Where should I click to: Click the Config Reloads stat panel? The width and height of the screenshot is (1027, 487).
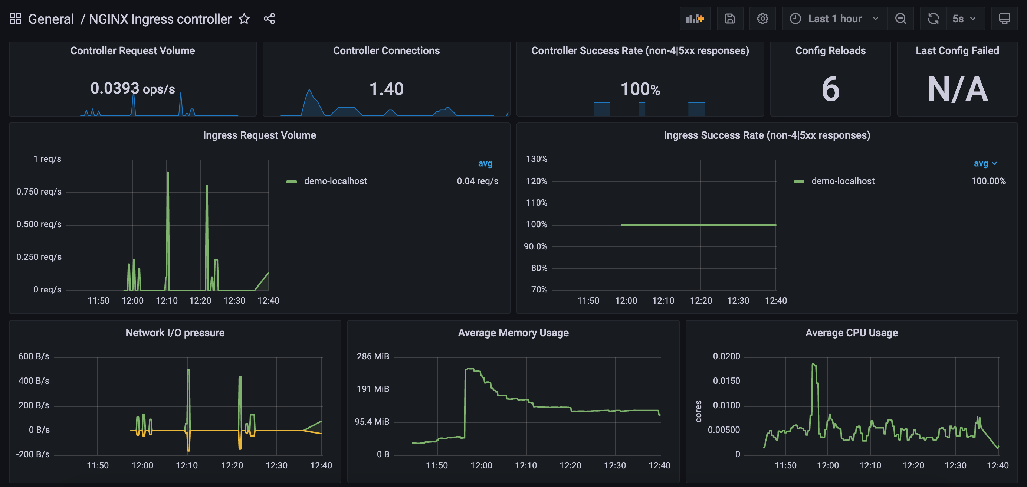coord(830,80)
